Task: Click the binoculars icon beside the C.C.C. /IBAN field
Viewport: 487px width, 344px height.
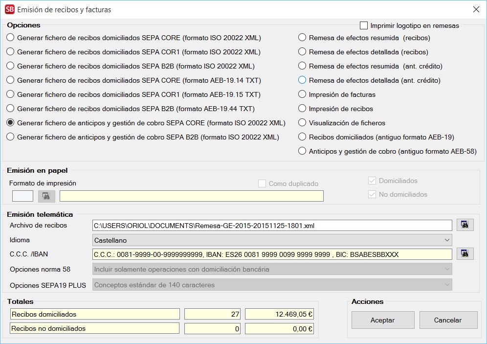Action: click(465, 254)
